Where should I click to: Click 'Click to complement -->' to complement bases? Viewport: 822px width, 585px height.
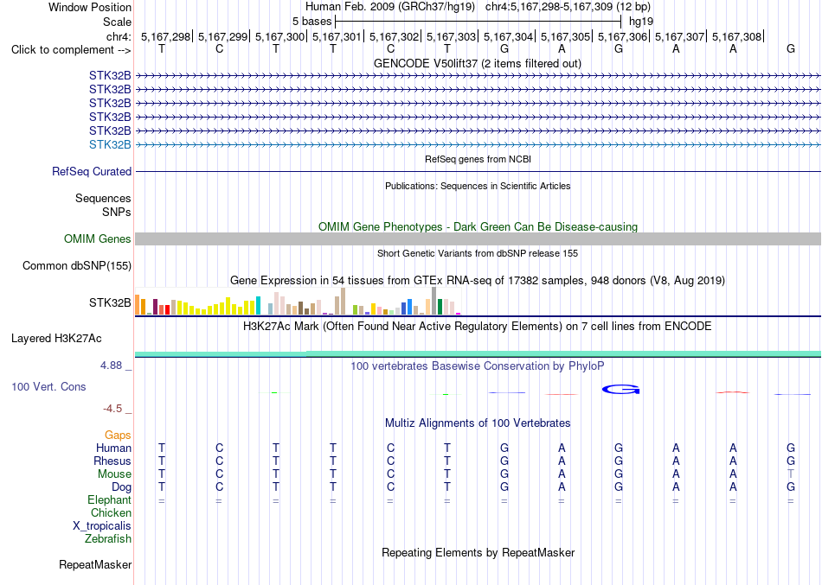coord(71,50)
